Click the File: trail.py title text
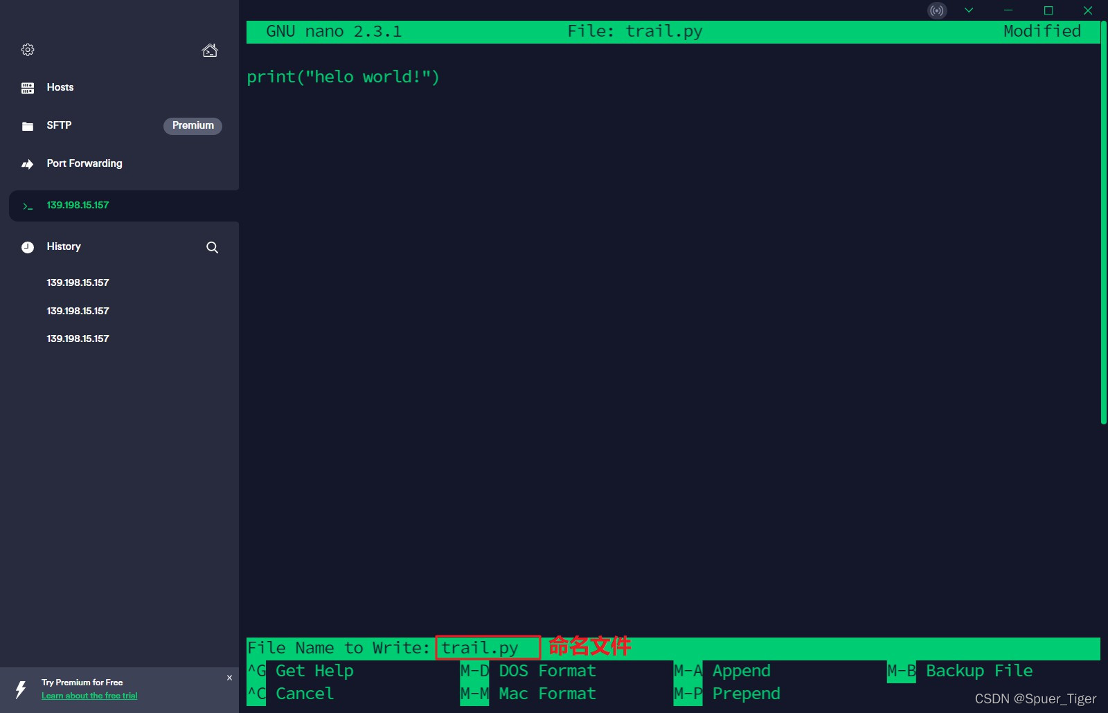 pyautogui.click(x=635, y=31)
